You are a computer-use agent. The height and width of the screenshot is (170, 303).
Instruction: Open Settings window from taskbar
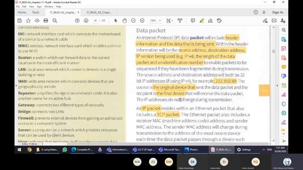click(x=244, y=150)
